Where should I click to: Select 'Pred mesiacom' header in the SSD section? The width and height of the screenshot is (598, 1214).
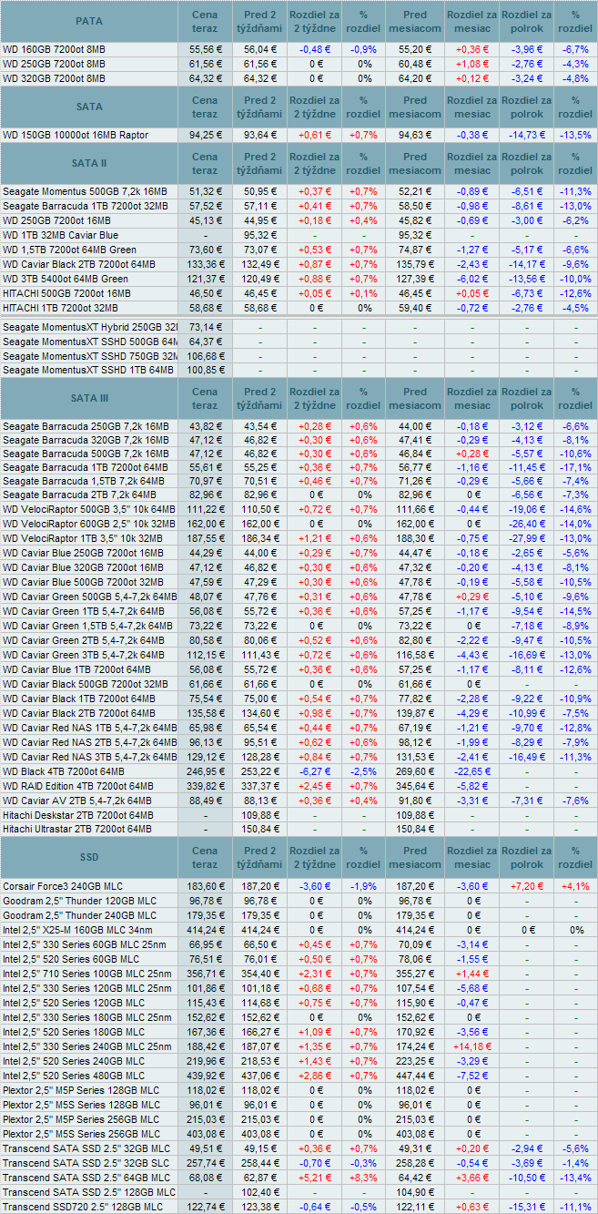(x=414, y=858)
